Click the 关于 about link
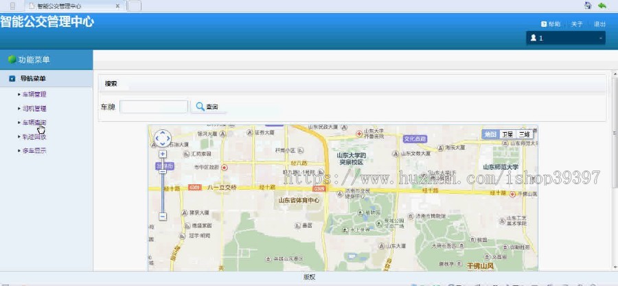This screenshot has height=286, width=618. pyautogui.click(x=577, y=24)
